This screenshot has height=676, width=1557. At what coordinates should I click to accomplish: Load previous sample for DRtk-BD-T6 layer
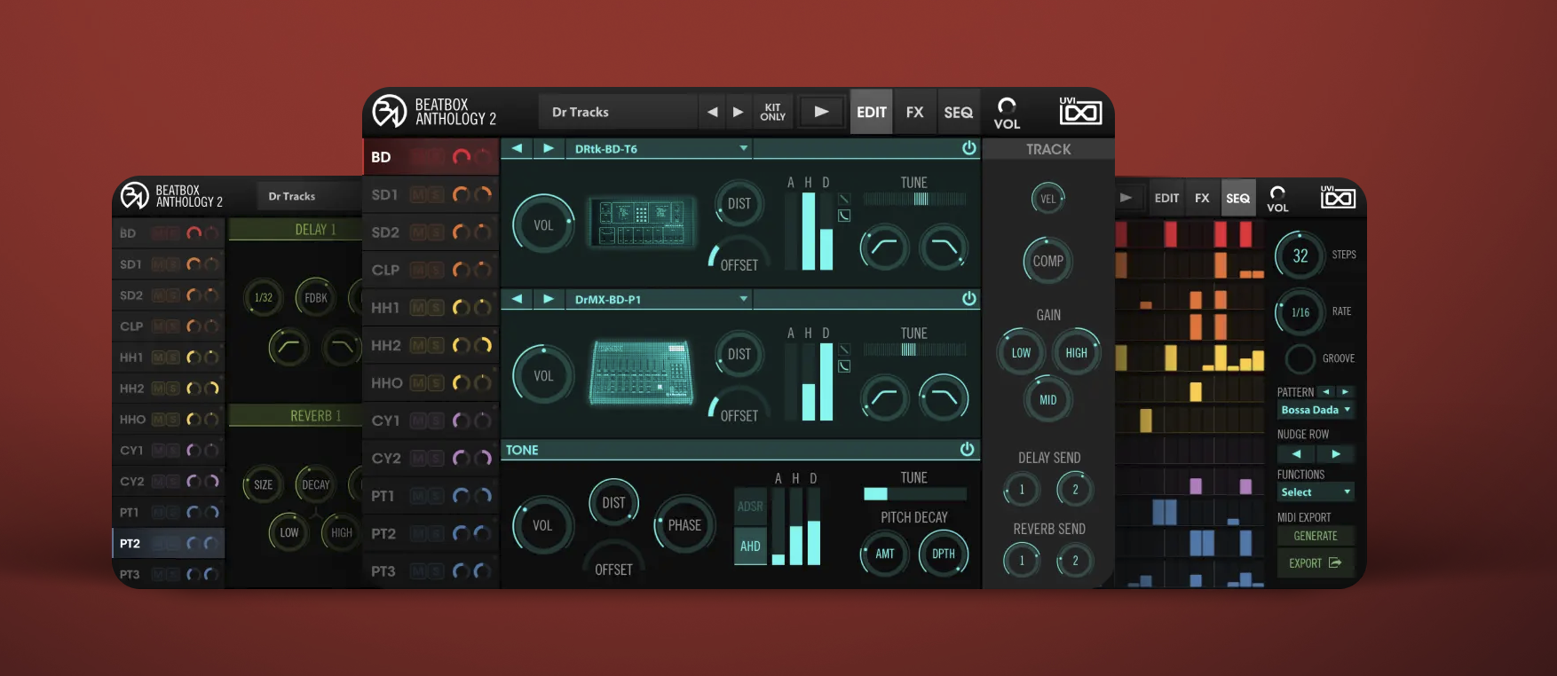tap(517, 148)
